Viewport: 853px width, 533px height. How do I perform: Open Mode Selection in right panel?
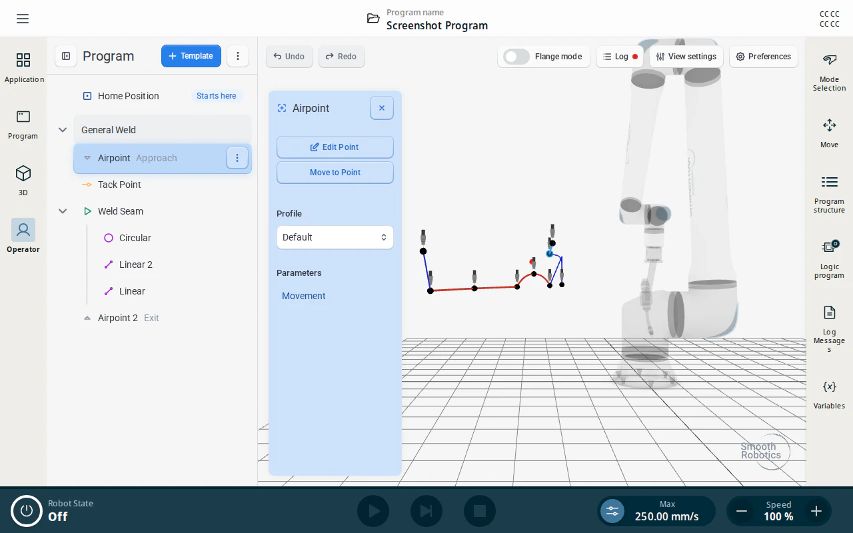coord(829,73)
